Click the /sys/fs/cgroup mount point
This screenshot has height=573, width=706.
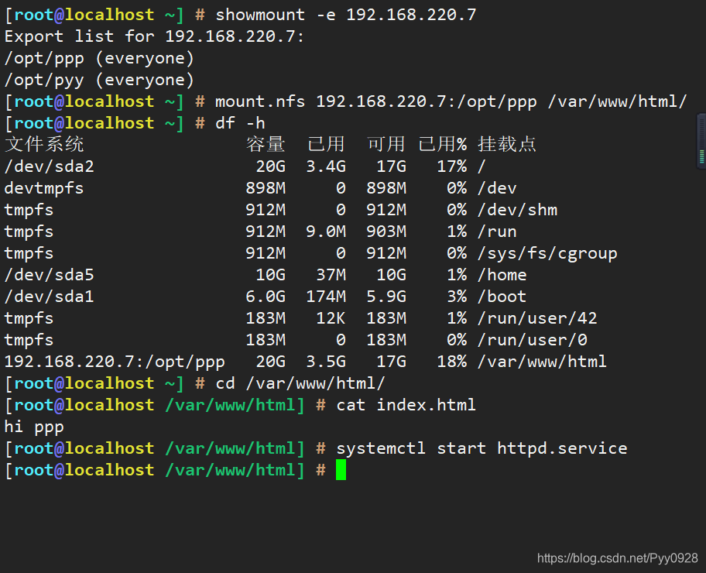[x=547, y=254]
